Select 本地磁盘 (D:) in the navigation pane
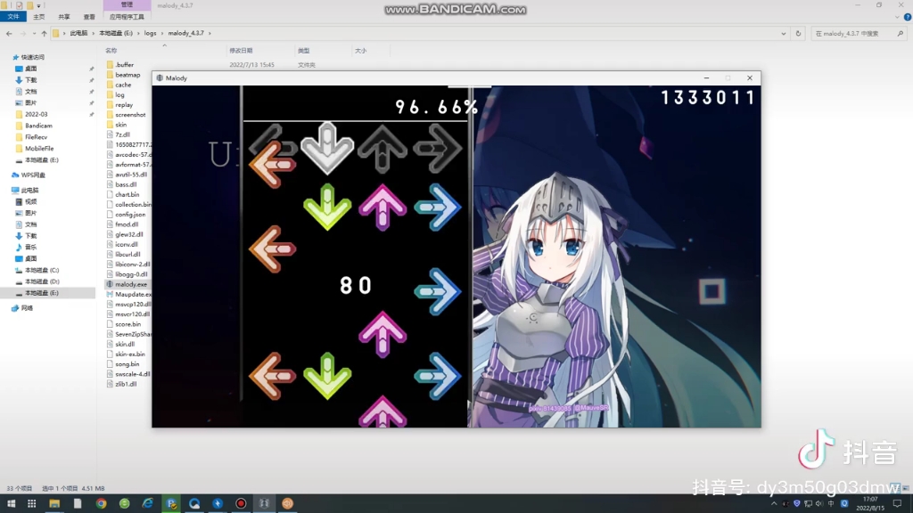Screen dimensions: 913x513 coord(42,281)
